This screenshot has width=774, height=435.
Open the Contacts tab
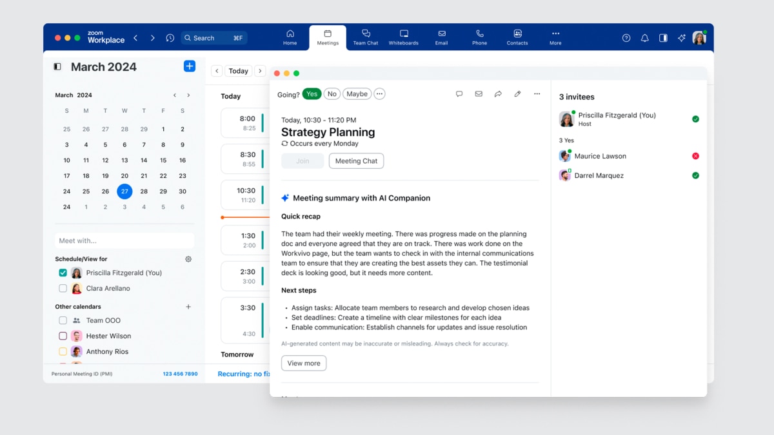[517, 37]
